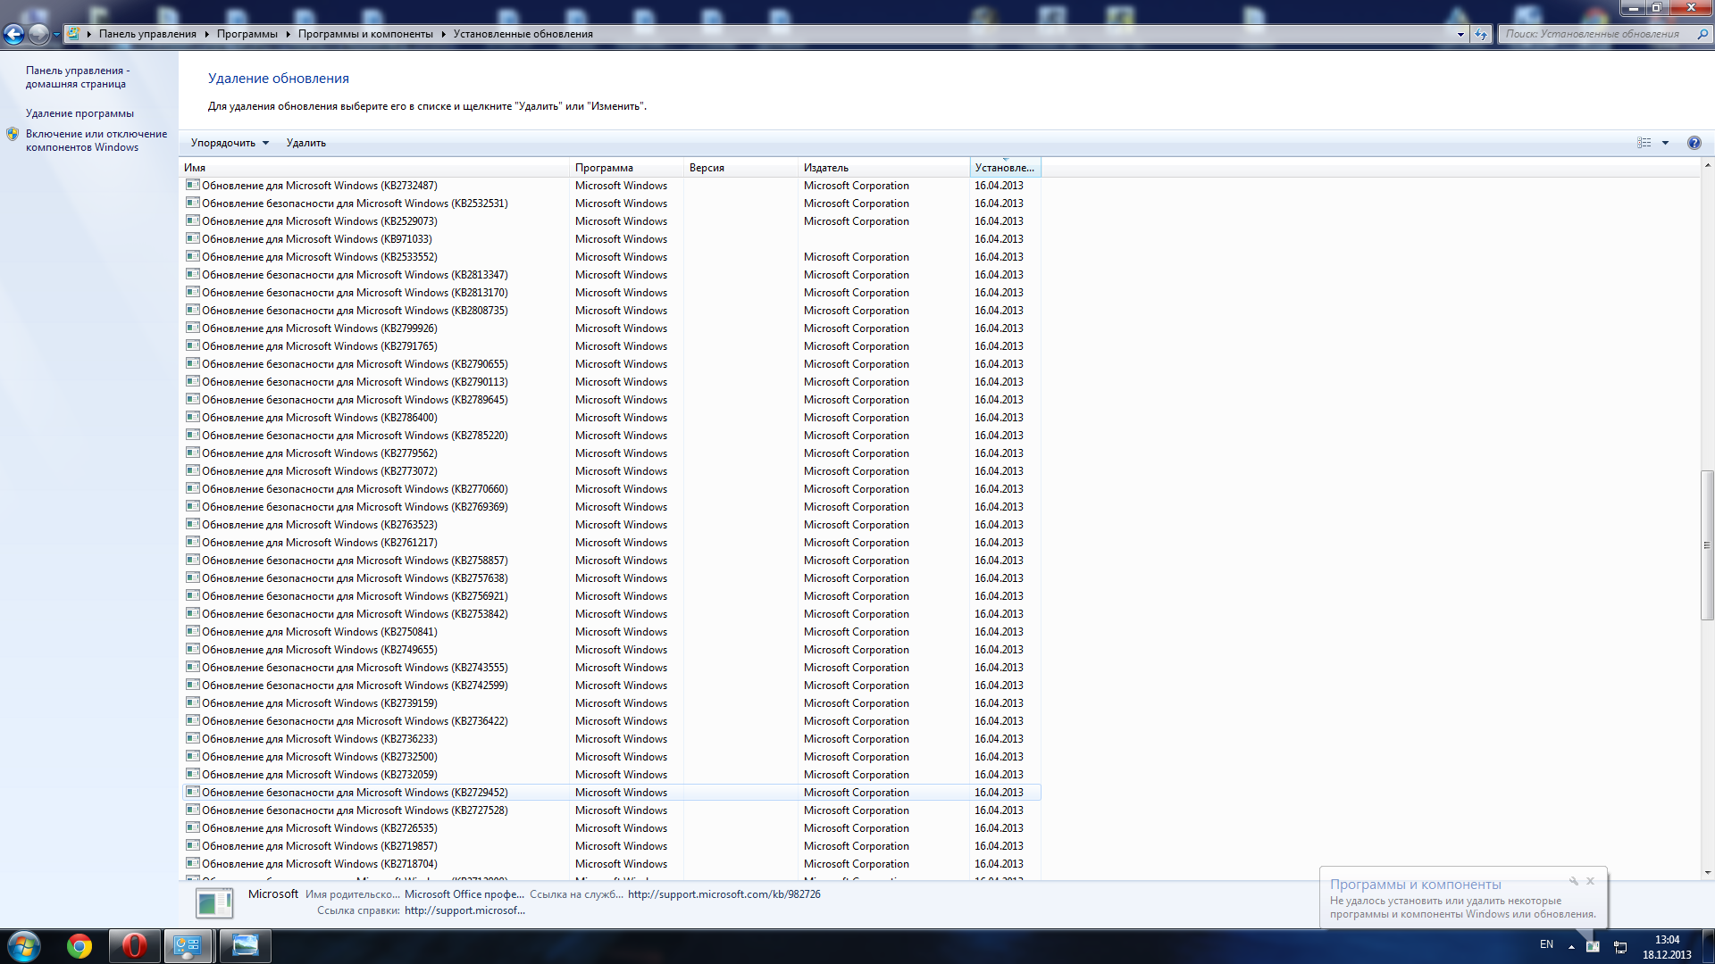Open additional view options dropdown arrow
This screenshot has height=964, width=1715.
1665,143
